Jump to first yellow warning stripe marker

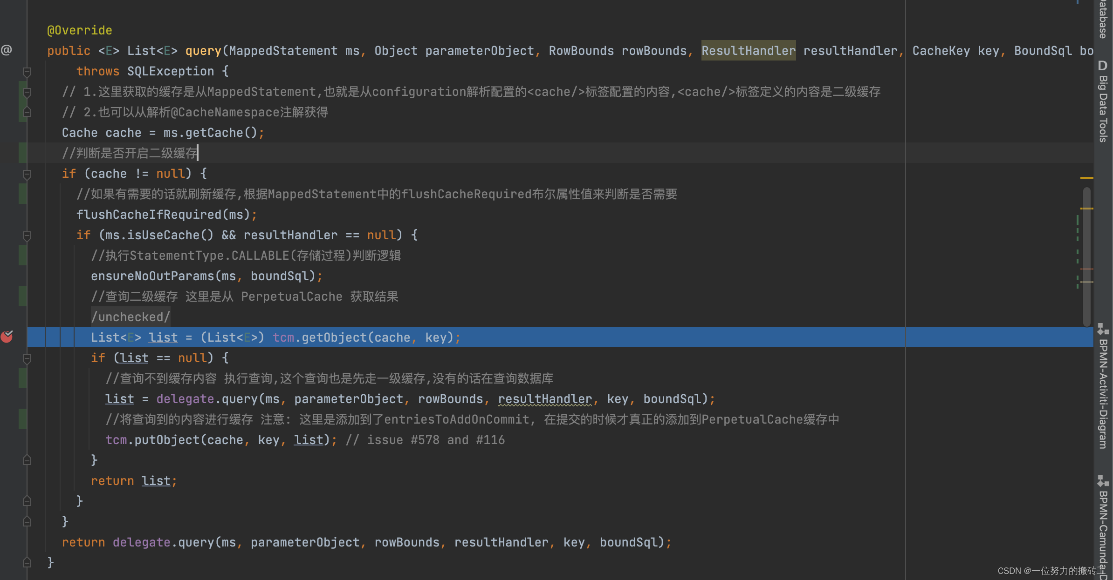(1087, 178)
